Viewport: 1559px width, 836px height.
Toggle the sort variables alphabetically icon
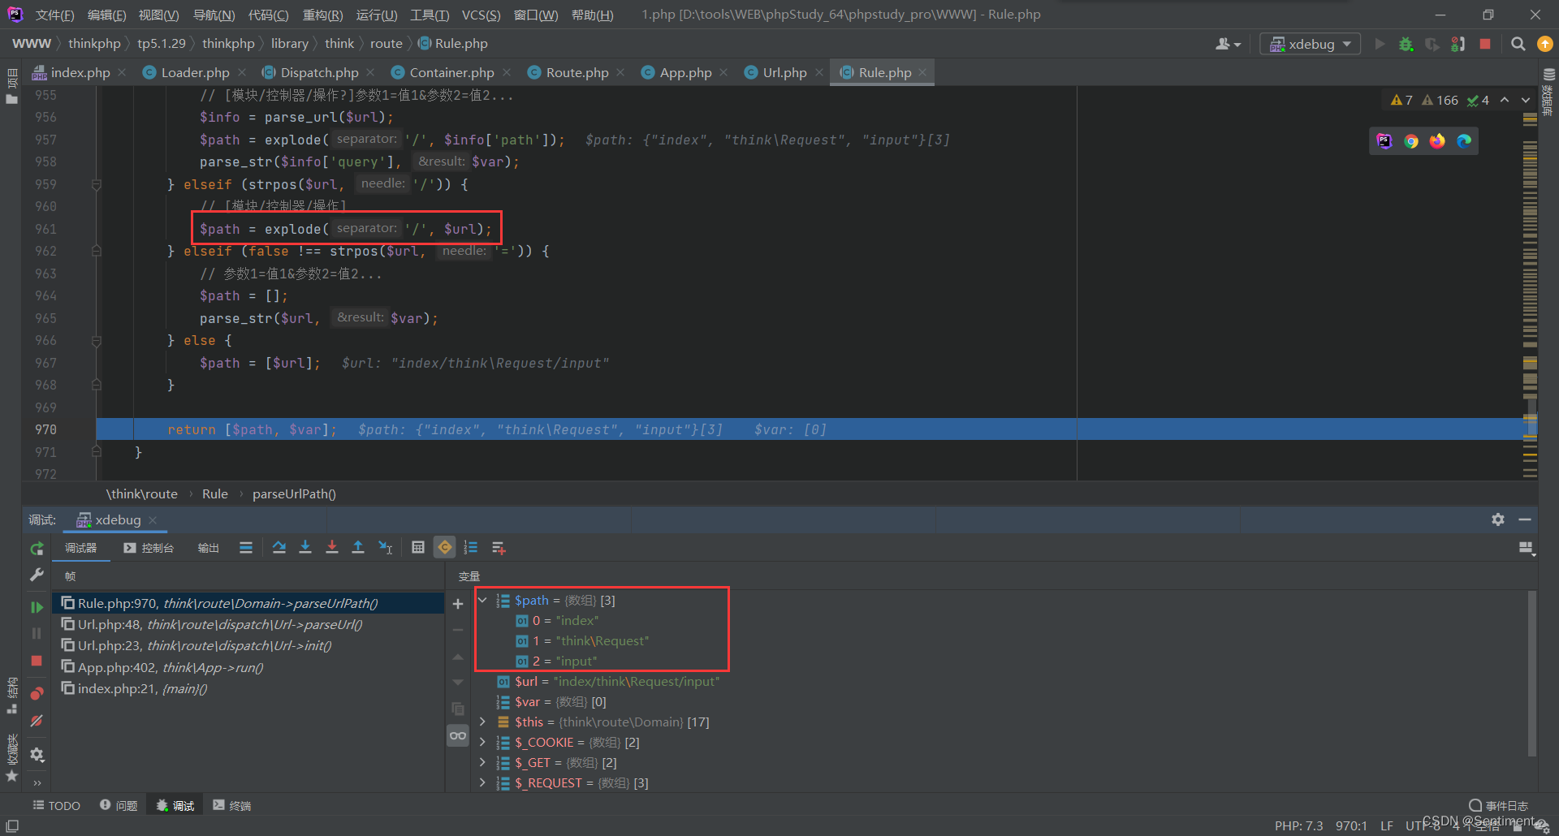point(471,548)
